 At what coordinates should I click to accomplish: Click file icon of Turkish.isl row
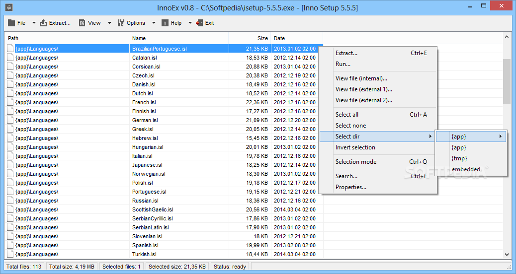point(10,254)
